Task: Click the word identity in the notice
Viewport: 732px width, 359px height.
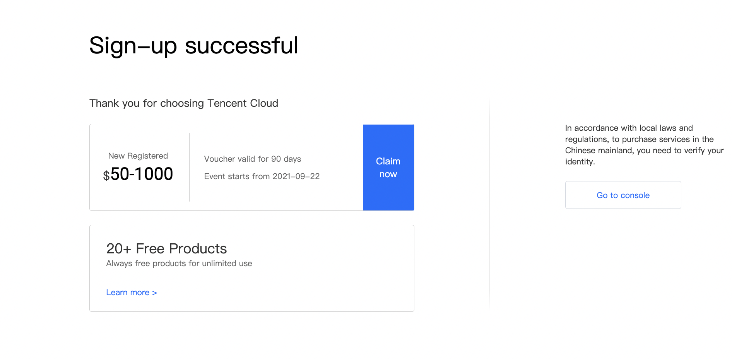Action: 580,162
